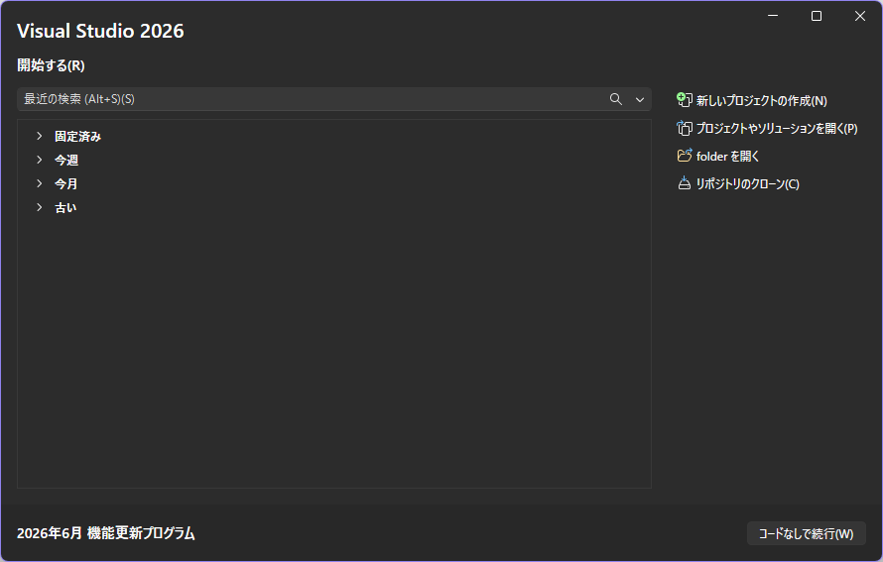The image size is (883, 562).
Task: Click the green-plus new project icon
Action: click(684, 100)
